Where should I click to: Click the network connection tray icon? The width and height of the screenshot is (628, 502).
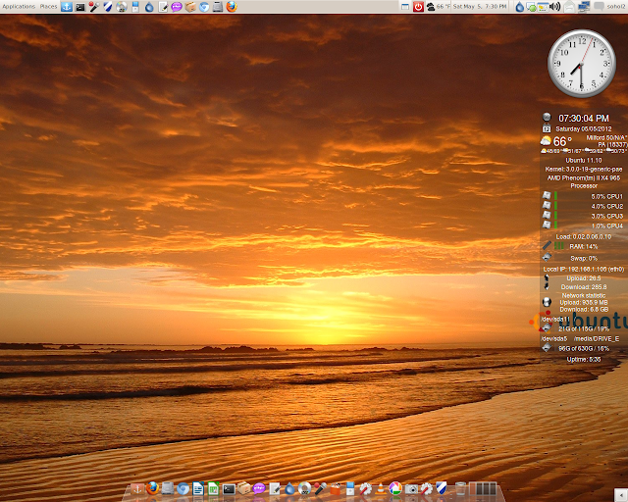point(585,6)
